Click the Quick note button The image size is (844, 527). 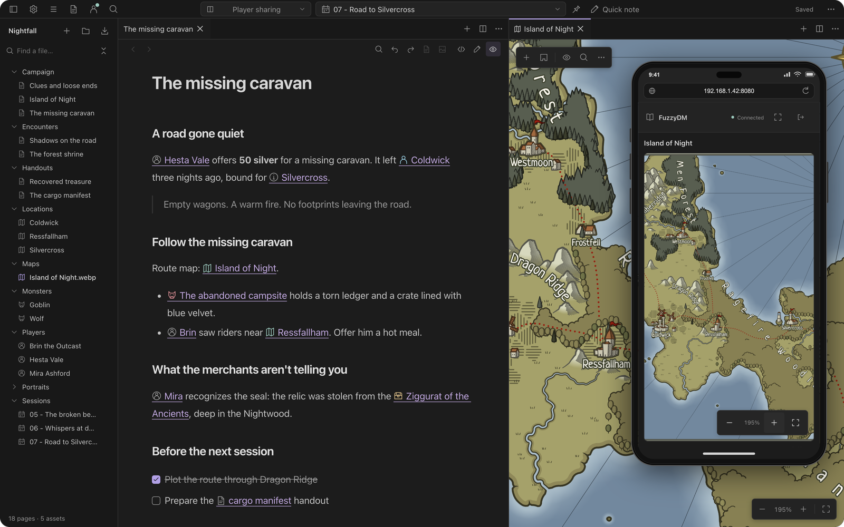pyautogui.click(x=615, y=9)
